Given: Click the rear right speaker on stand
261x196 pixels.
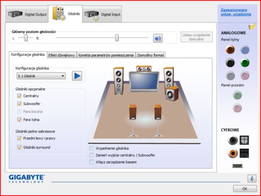Looking at the screenshot, I should pos(158,120).
